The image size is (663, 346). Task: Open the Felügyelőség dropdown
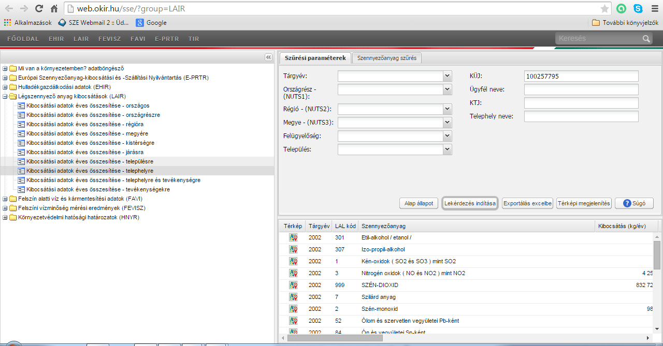448,136
